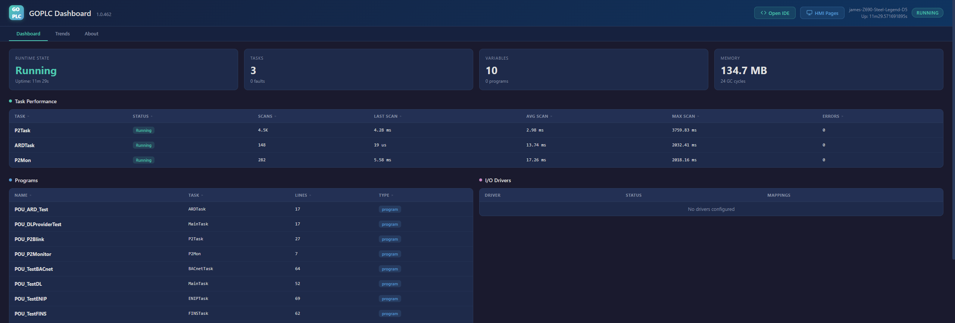Sort by the MAX SCAN column header

686,116
